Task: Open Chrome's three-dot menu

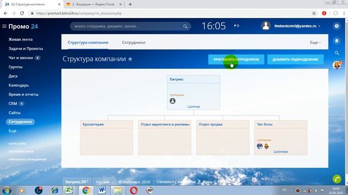Action: tap(344, 13)
